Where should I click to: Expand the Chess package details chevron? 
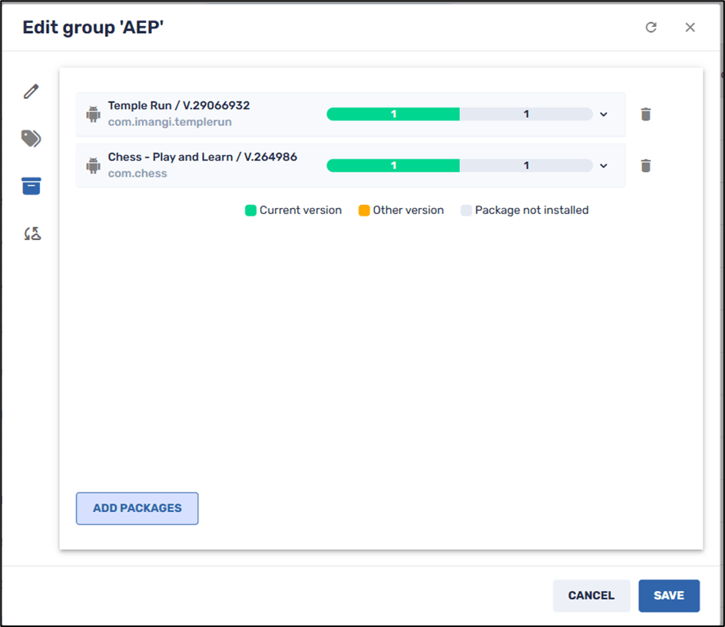604,166
